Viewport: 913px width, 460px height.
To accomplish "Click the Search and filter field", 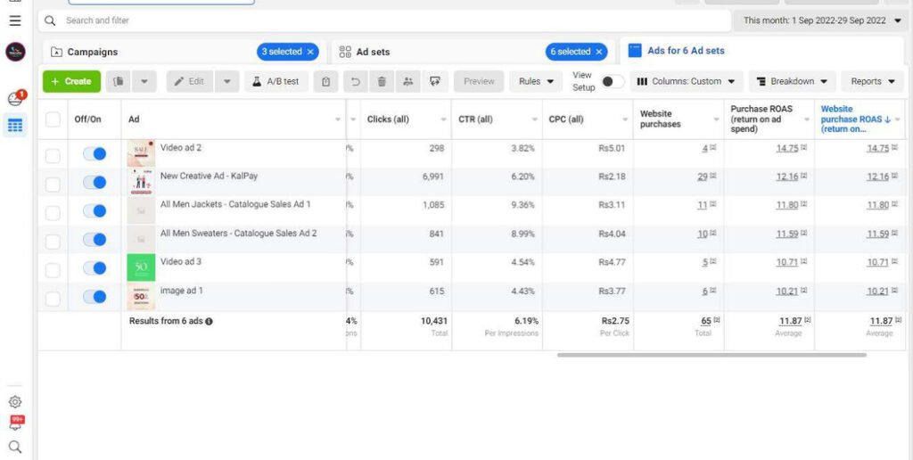I will click(x=384, y=21).
